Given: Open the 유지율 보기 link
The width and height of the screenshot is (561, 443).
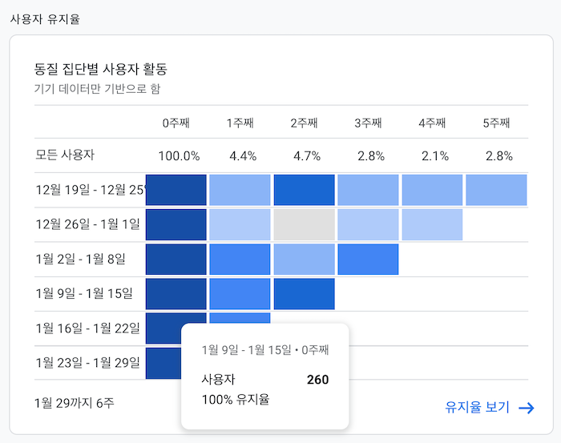Looking at the screenshot, I should (477, 407).
